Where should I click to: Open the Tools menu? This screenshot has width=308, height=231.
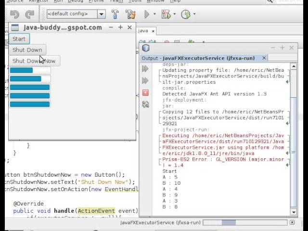135,1
